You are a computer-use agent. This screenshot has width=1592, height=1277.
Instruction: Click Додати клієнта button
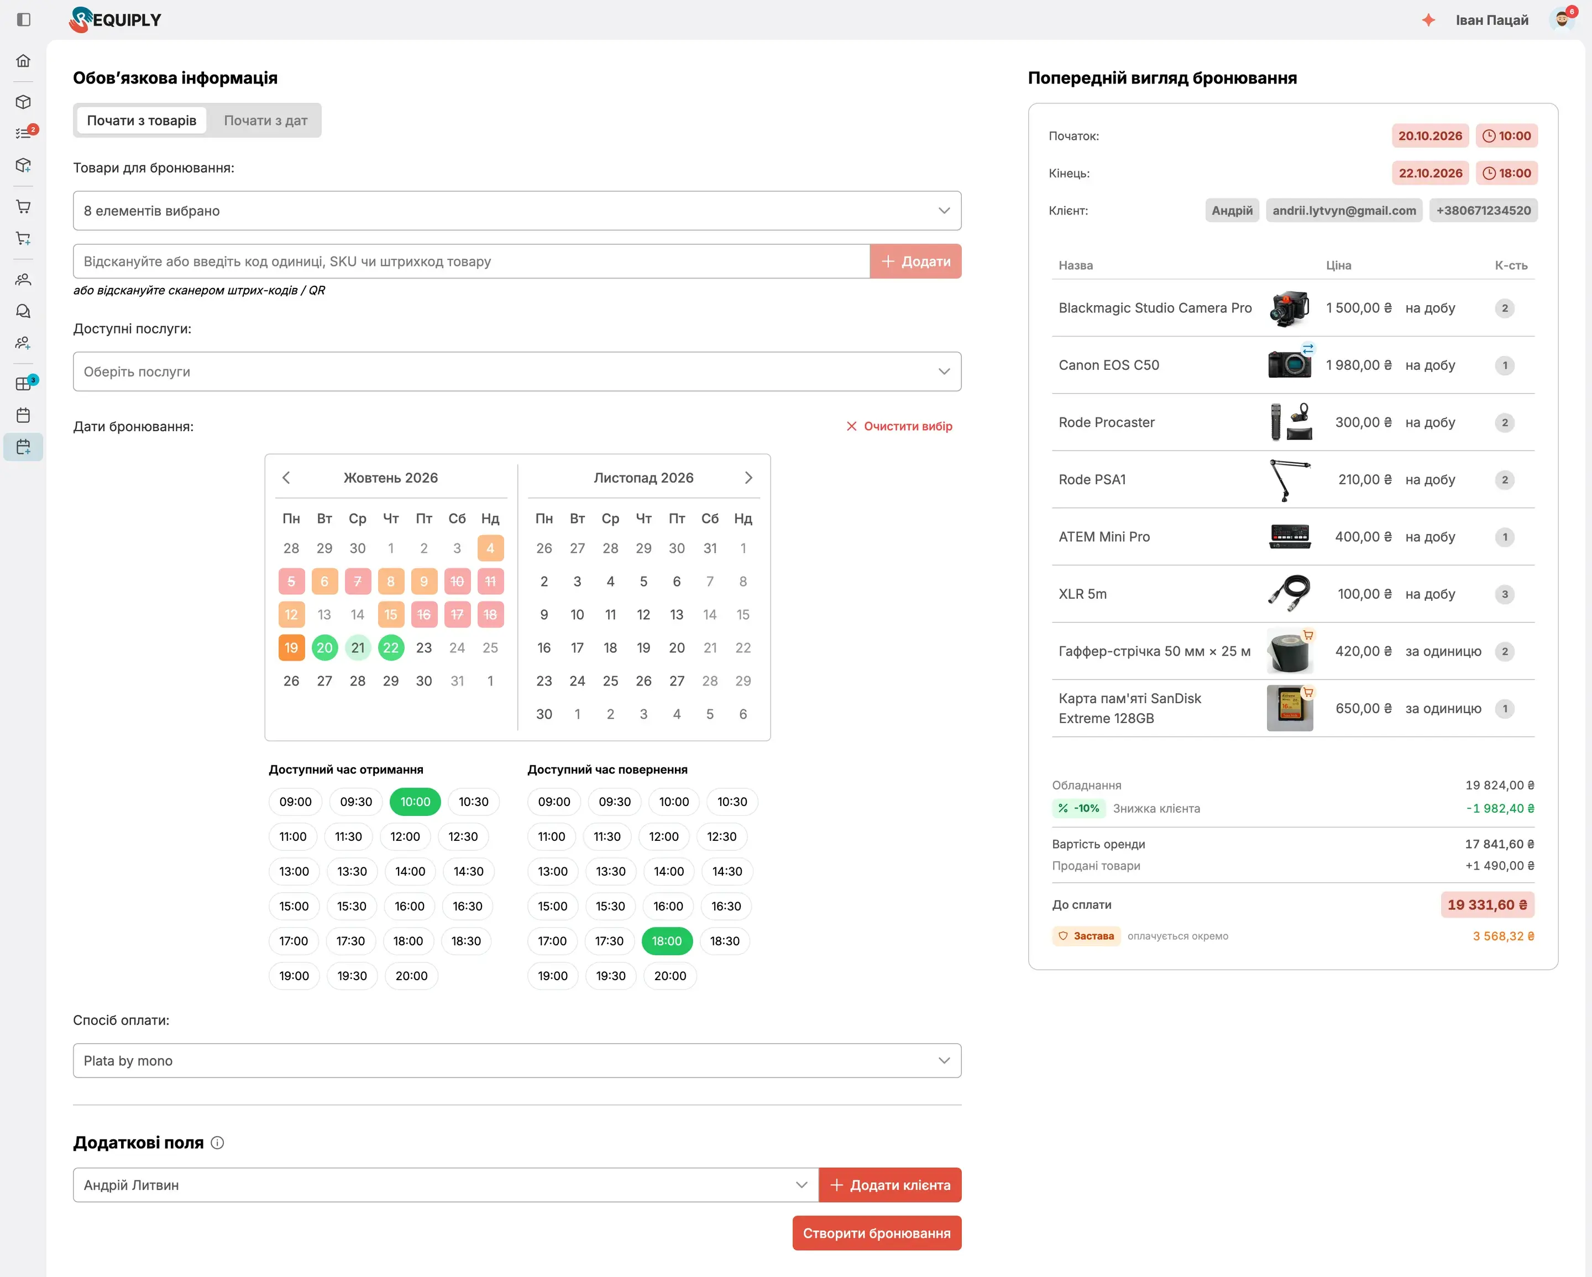(x=890, y=1185)
